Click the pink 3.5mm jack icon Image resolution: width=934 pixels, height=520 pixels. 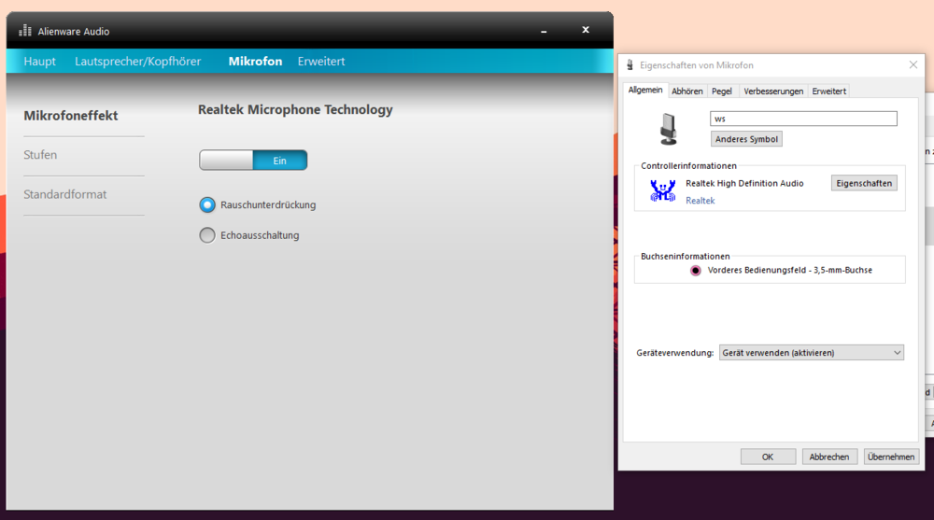pyautogui.click(x=695, y=270)
